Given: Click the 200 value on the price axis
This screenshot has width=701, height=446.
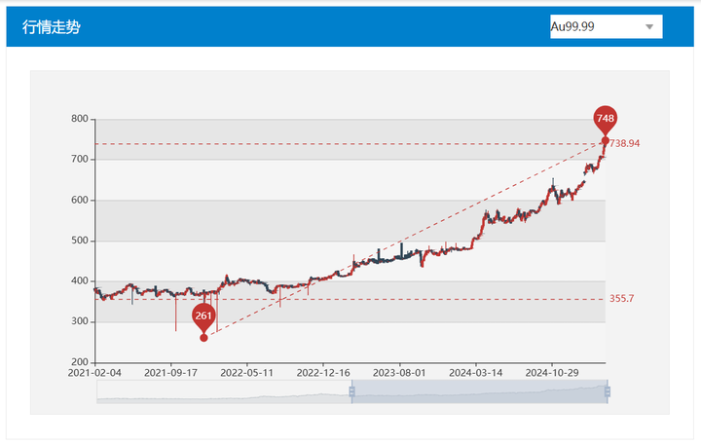Looking at the screenshot, I should [80, 362].
